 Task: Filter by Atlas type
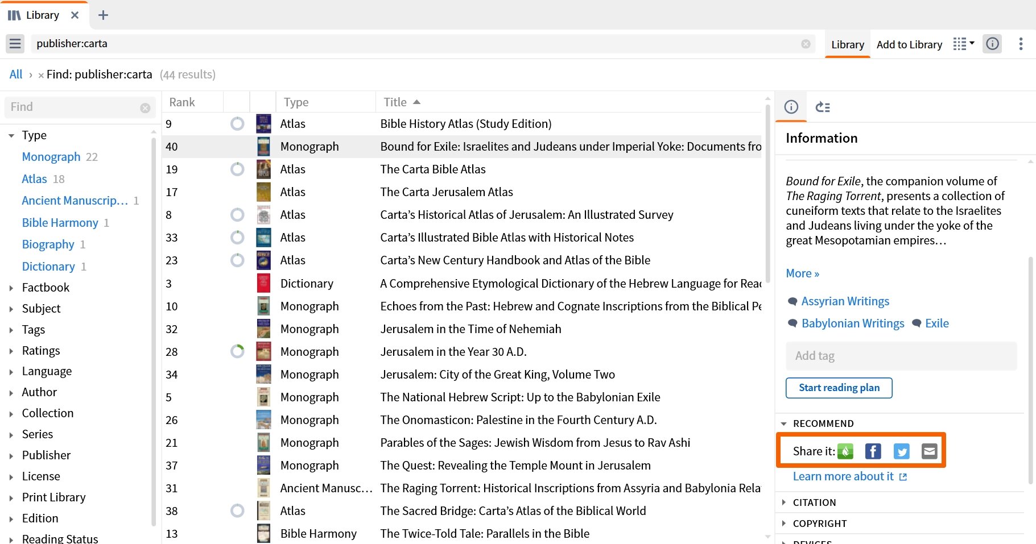tap(34, 179)
